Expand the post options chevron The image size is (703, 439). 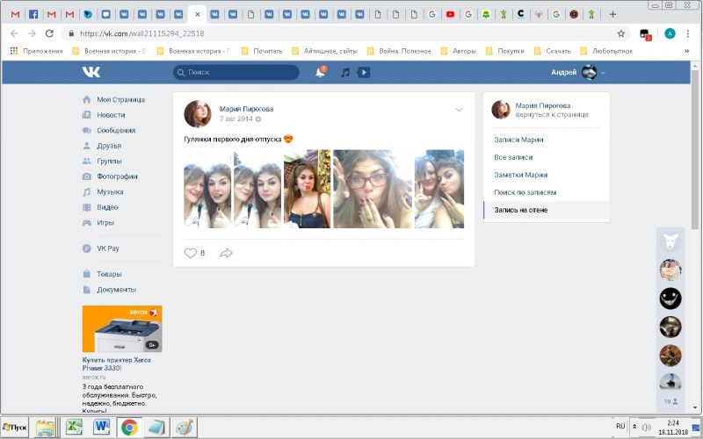coord(459,110)
